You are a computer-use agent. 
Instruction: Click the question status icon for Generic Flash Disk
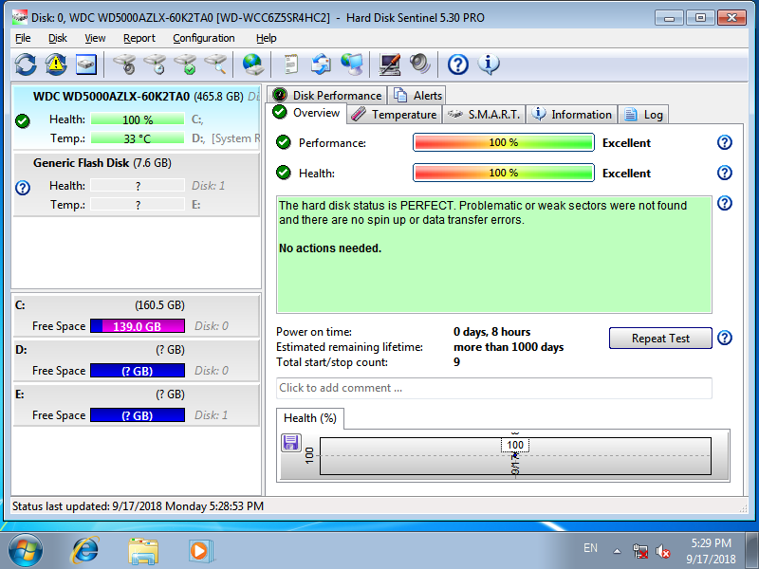[23, 188]
